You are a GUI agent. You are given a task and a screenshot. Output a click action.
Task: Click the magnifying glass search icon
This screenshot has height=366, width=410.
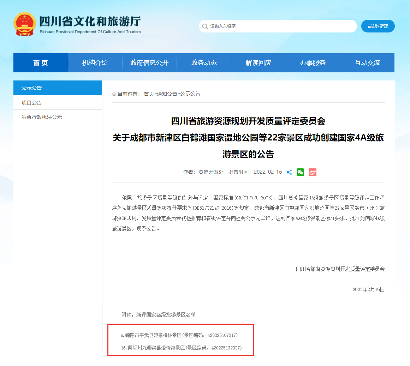click(205, 26)
